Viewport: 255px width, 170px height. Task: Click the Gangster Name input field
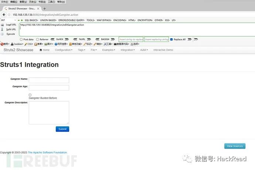[x=49, y=80]
